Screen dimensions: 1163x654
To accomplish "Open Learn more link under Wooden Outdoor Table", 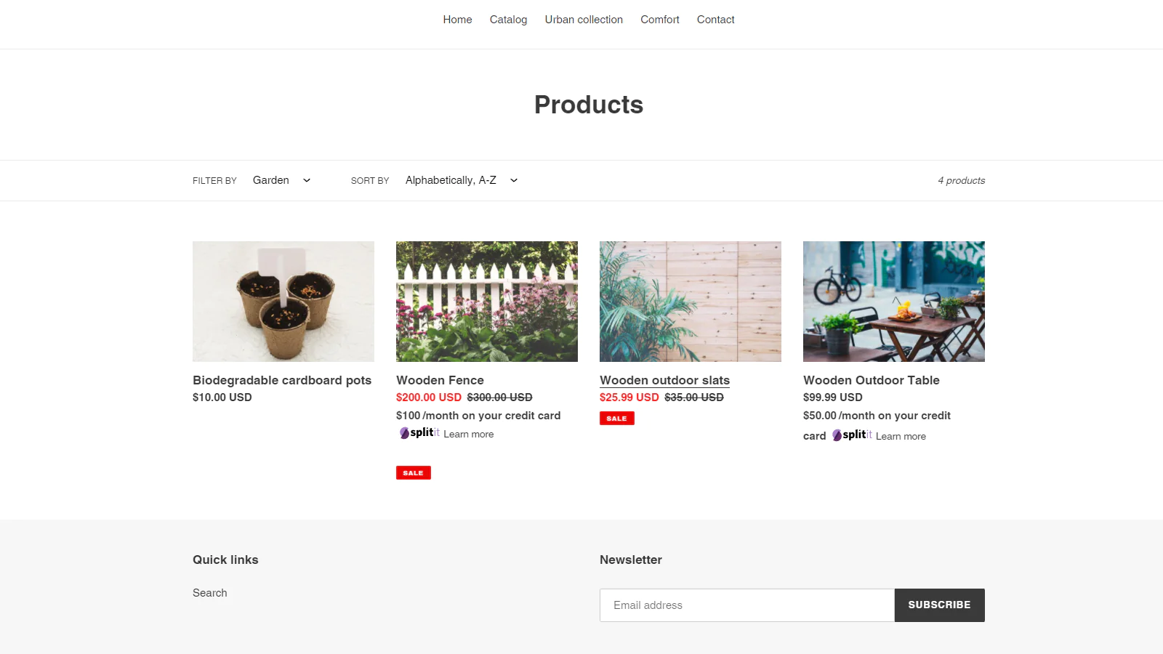I will coord(901,436).
